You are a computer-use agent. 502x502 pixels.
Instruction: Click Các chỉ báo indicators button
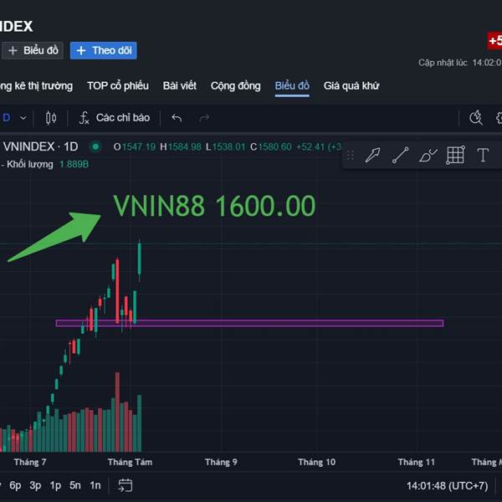point(123,118)
